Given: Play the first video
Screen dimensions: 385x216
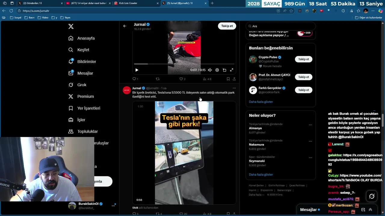Looking at the screenshot, I should pos(137,70).
